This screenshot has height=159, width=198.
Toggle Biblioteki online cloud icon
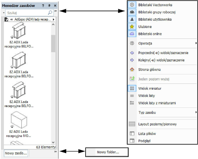pyautogui.click(x=132, y=34)
